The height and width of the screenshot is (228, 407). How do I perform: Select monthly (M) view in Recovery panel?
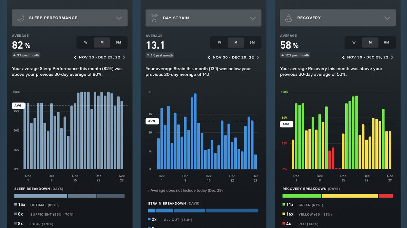pyautogui.click(x=370, y=43)
